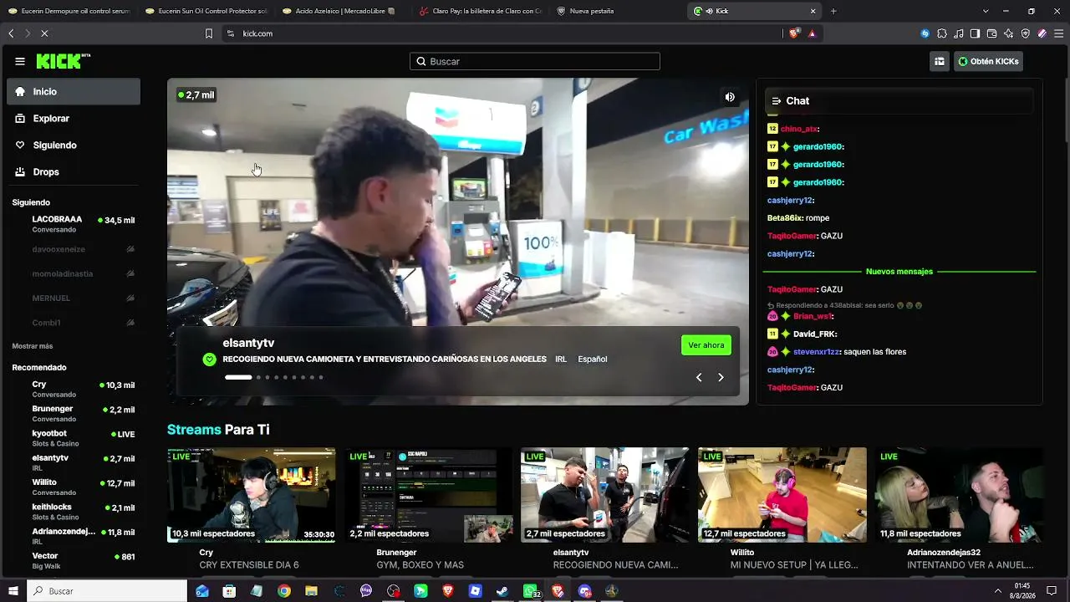Viewport: 1070px width, 602px height.
Task: Toggle the browser sidebar panel
Action: point(976,33)
